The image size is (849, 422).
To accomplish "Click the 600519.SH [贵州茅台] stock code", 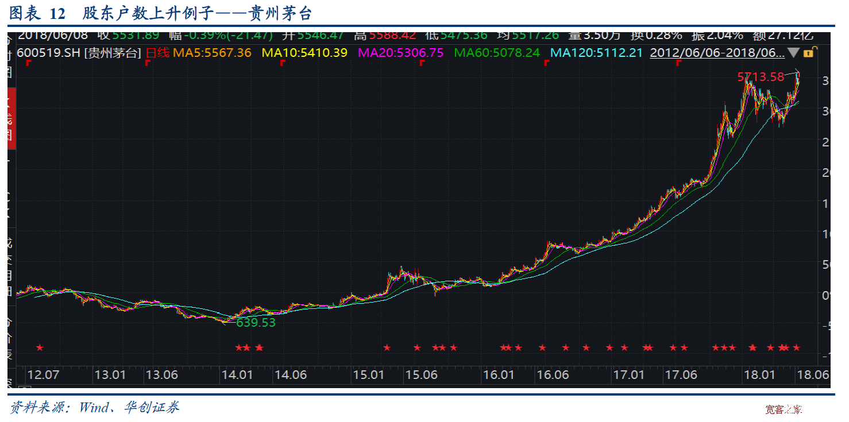I will 79,53.
